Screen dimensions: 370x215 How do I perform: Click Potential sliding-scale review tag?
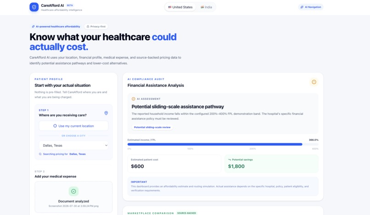pos(152,127)
